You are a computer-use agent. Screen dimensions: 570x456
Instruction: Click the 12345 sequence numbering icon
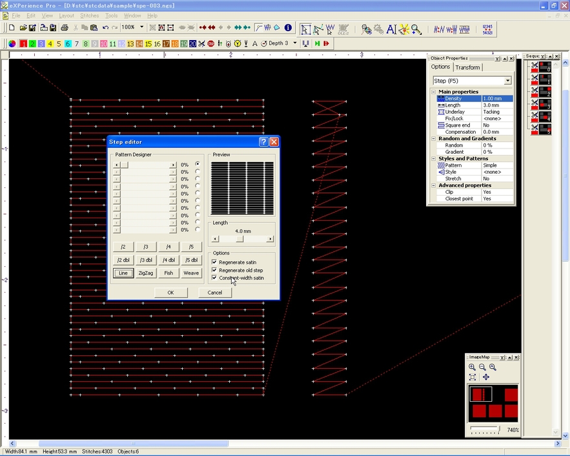click(487, 29)
